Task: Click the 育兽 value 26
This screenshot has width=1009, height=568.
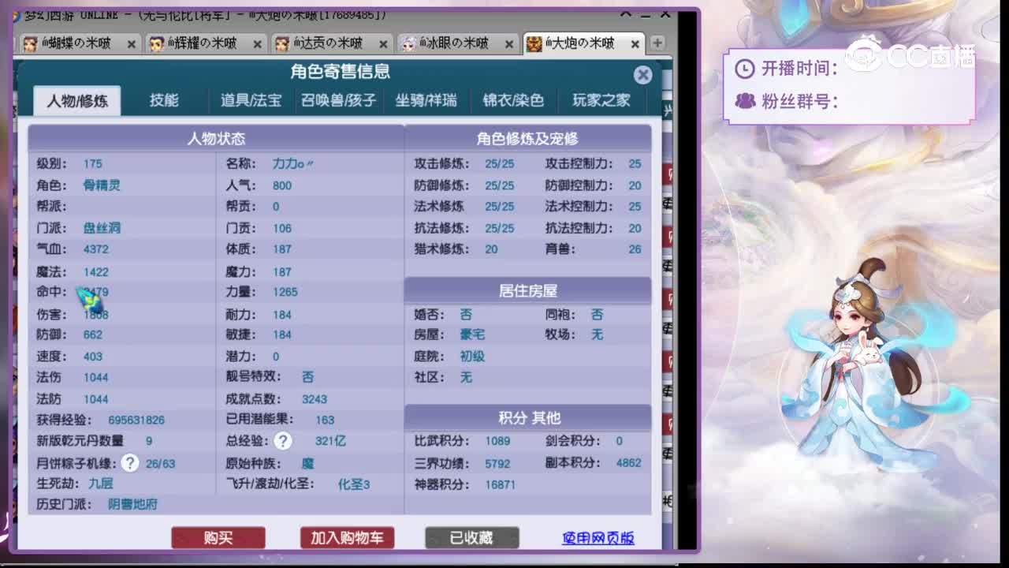Action: [x=635, y=249]
